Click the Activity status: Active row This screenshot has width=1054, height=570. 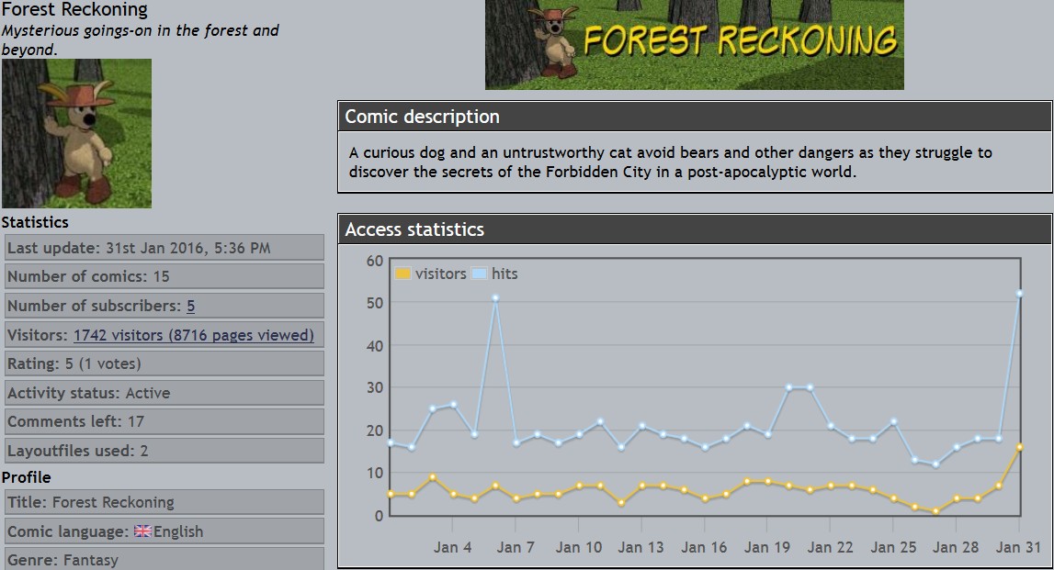click(164, 393)
